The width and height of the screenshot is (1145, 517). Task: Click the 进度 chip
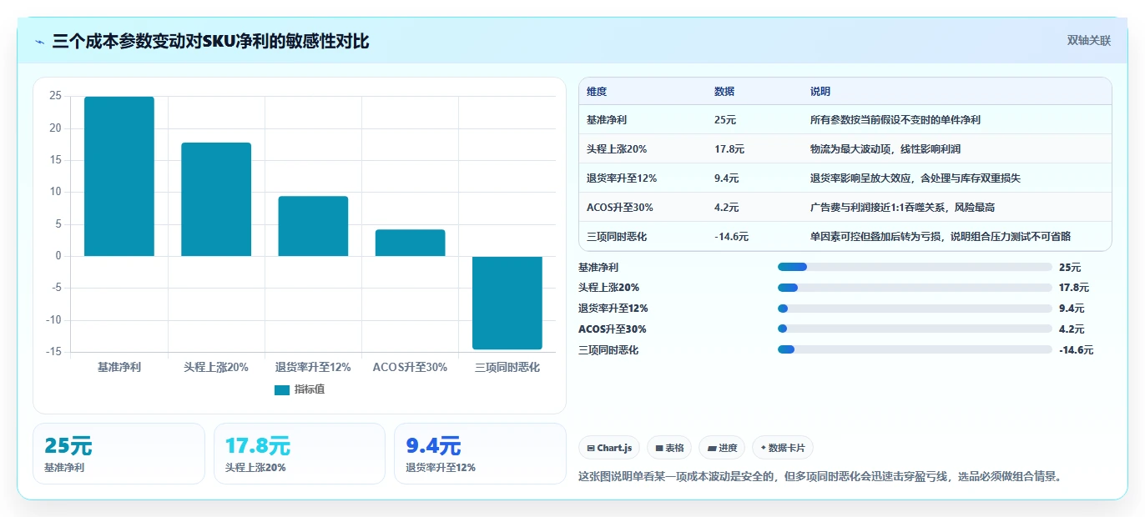[722, 448]
